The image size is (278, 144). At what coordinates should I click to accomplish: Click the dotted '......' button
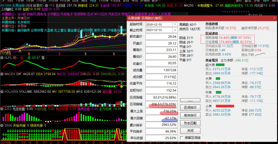[x=190, y=100]
